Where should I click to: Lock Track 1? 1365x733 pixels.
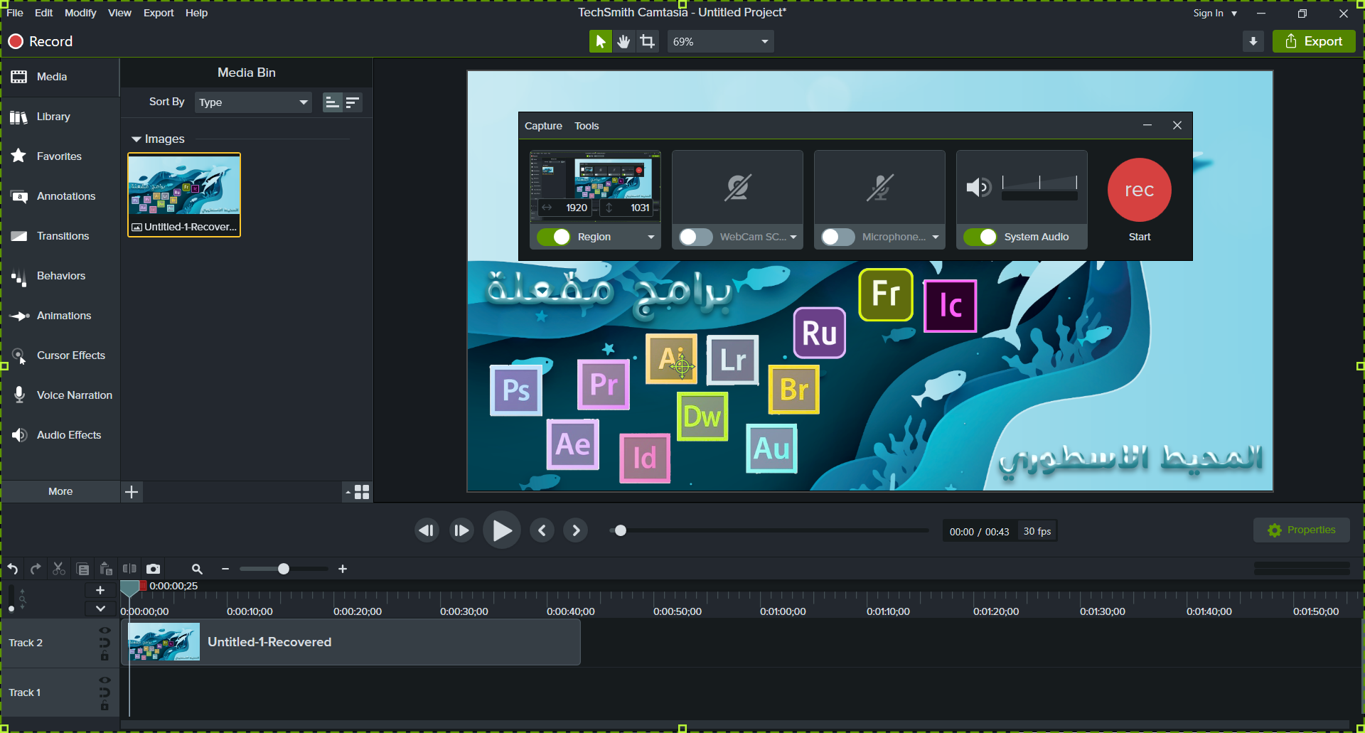tap(105, 706)
